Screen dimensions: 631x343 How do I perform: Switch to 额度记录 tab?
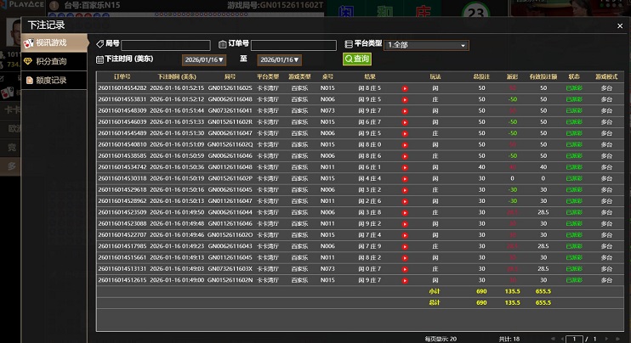pos(51,81)
